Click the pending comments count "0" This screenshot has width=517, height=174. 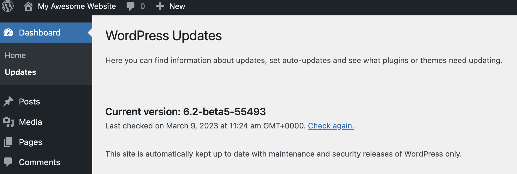pyautogui.click(x=143, y=6)
